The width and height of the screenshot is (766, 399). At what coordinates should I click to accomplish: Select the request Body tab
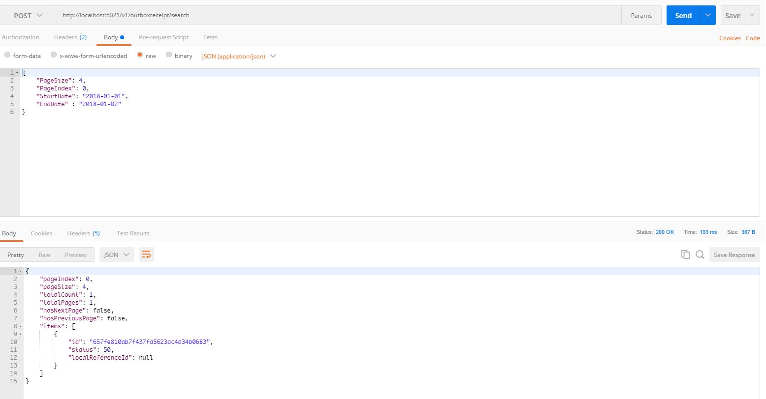click(x=114, y=37)
